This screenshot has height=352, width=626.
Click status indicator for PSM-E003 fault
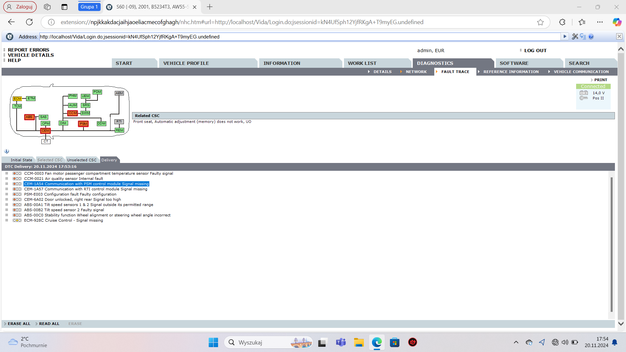(x=17, y=195)
